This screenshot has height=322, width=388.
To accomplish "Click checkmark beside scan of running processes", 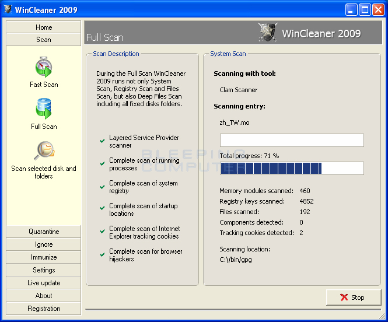I will point(102,164).
